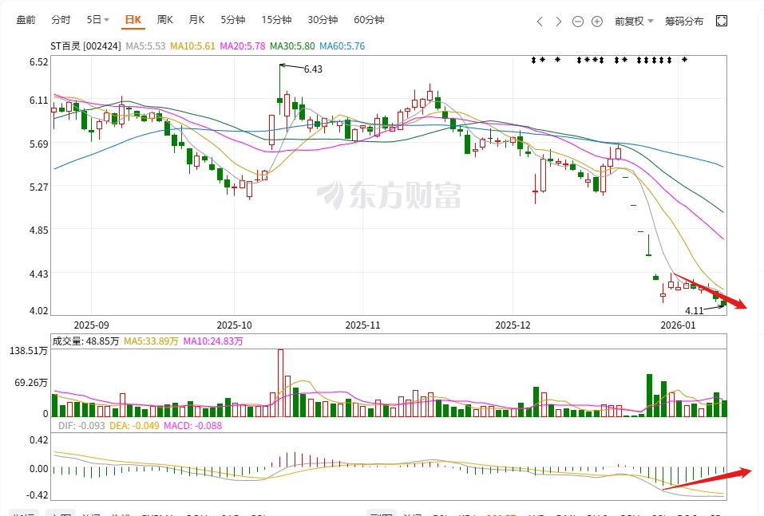
Task: Click the 6.52 price axis label
Action: [x=39, y=62]
